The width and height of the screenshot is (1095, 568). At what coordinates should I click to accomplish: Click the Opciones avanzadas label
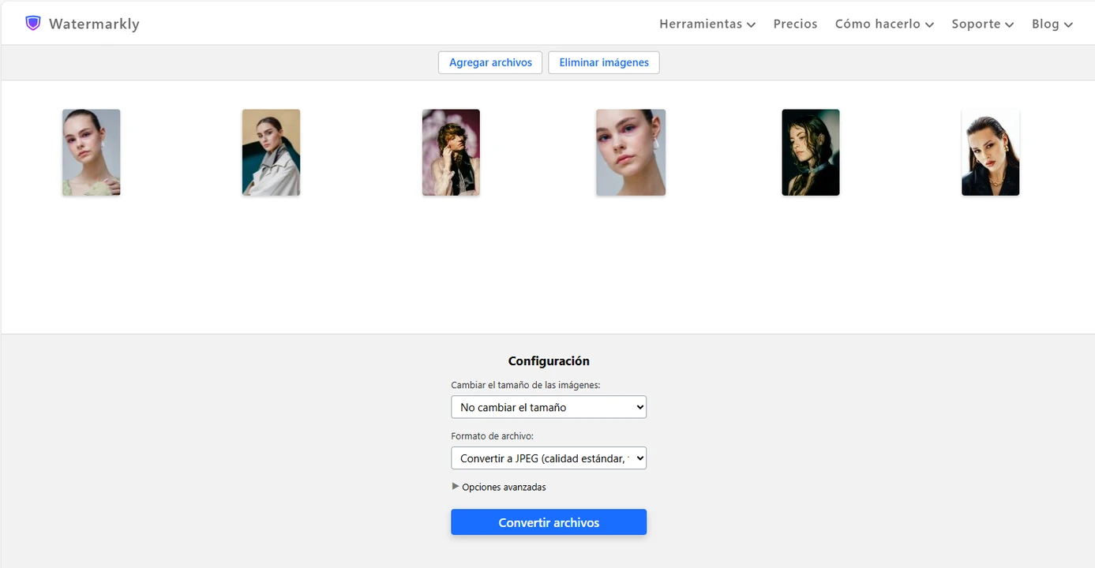point(504,487)
